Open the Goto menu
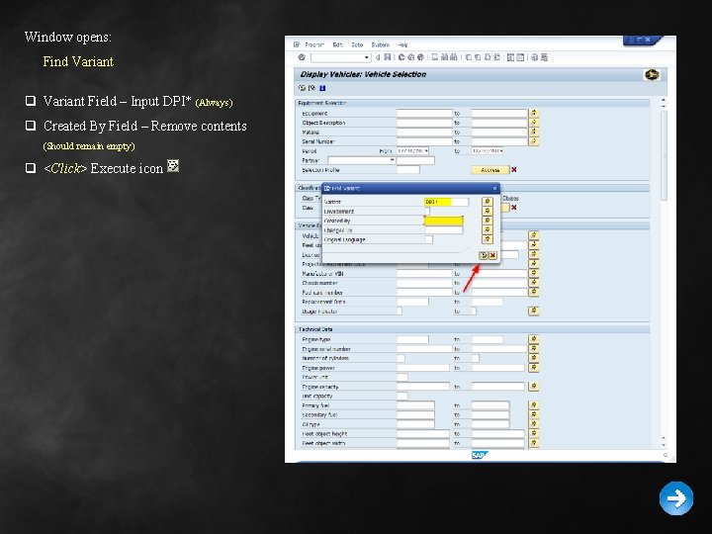Image resolution: width=712 pixels, height=534 pixels. pos(357,44)
